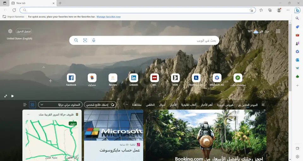Open the feed hamburger menu
Viewport: 303px width, 161px height.
pyautogui.click(x=263, y=105)
